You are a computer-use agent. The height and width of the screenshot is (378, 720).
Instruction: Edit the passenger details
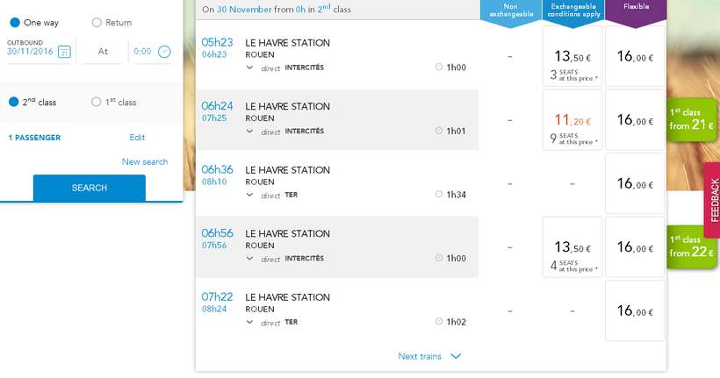pos(137,138)
